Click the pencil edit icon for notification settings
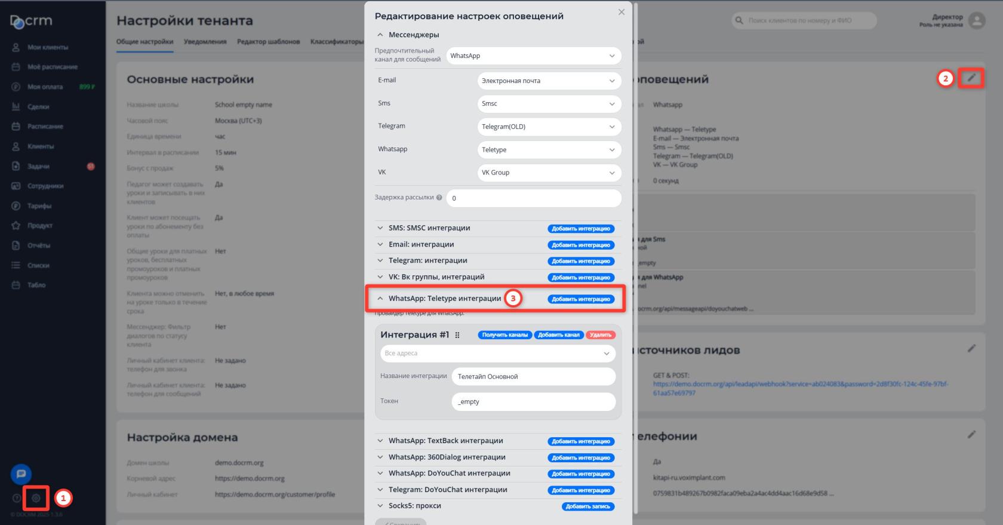This screenshot has height=525, width=1003. point(971,78)
